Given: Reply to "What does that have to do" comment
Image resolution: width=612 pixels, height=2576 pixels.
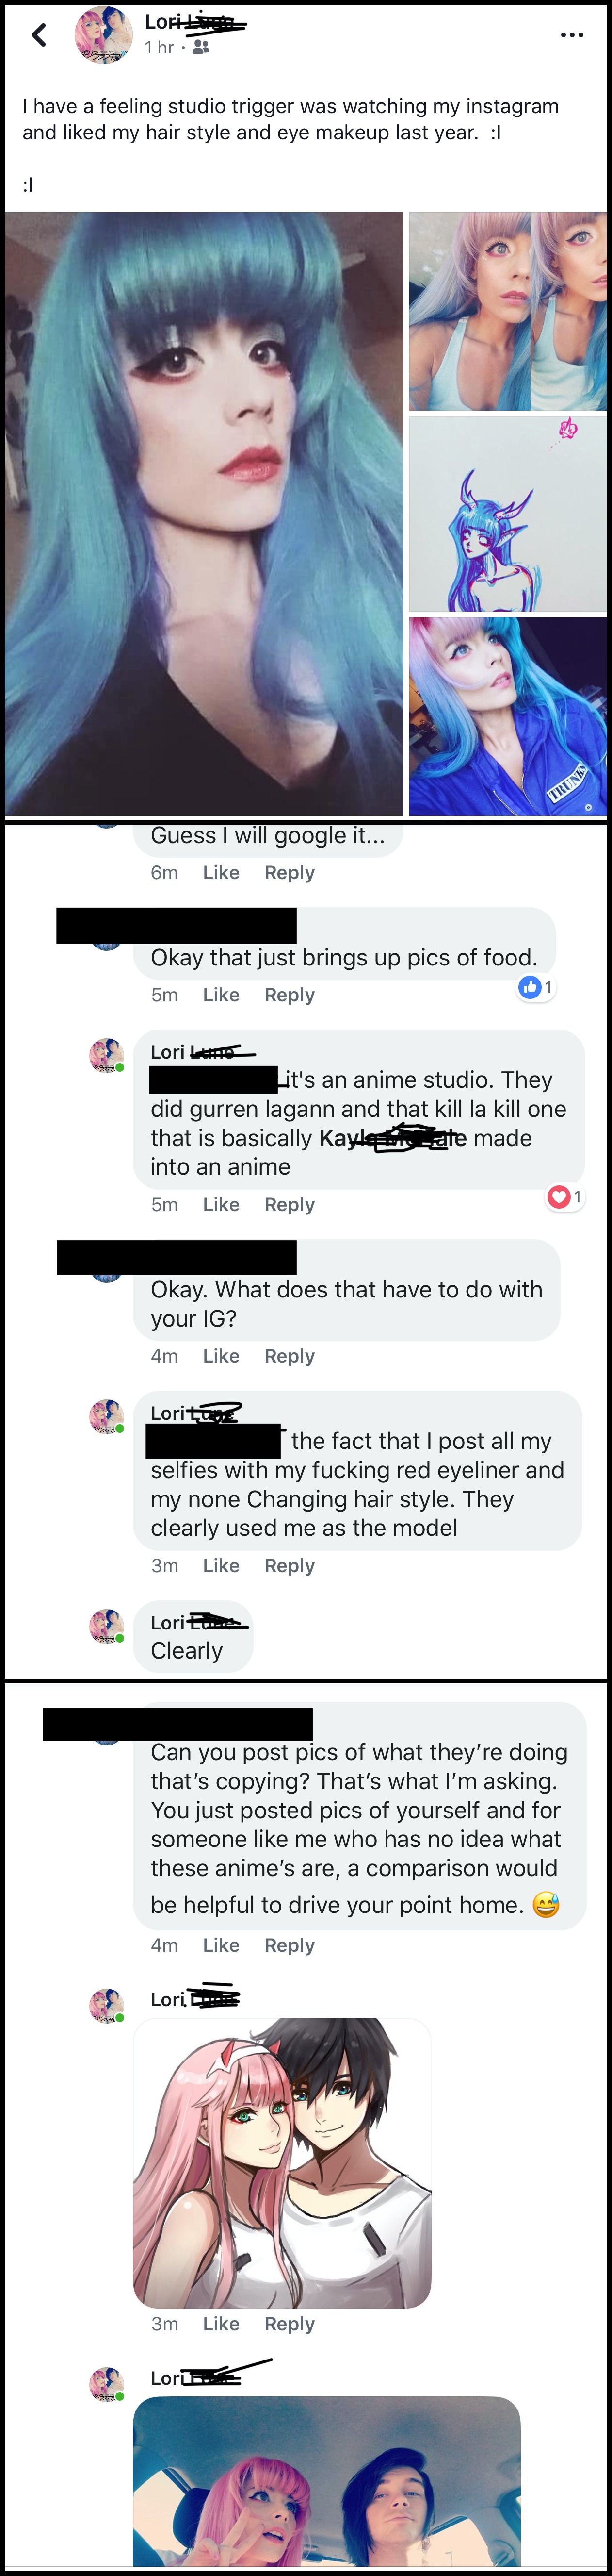Looking at the screenshot, I should [x=290, y=1356].
